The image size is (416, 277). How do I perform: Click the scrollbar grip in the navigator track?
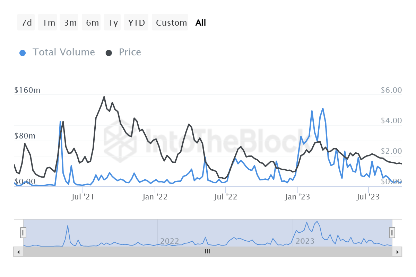(207, 252)
